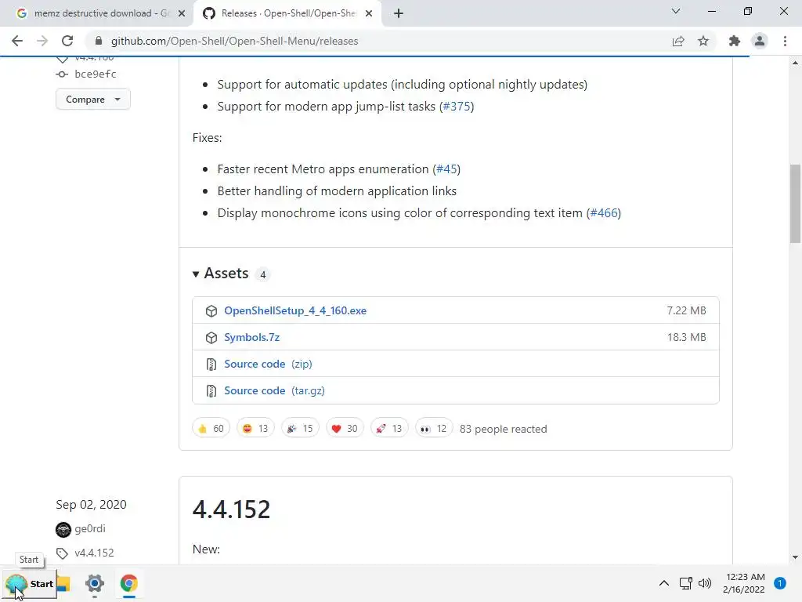Select the Releases Open-Shell tab
The width and height of the screenshot is (802, 602).
point(288,13)
